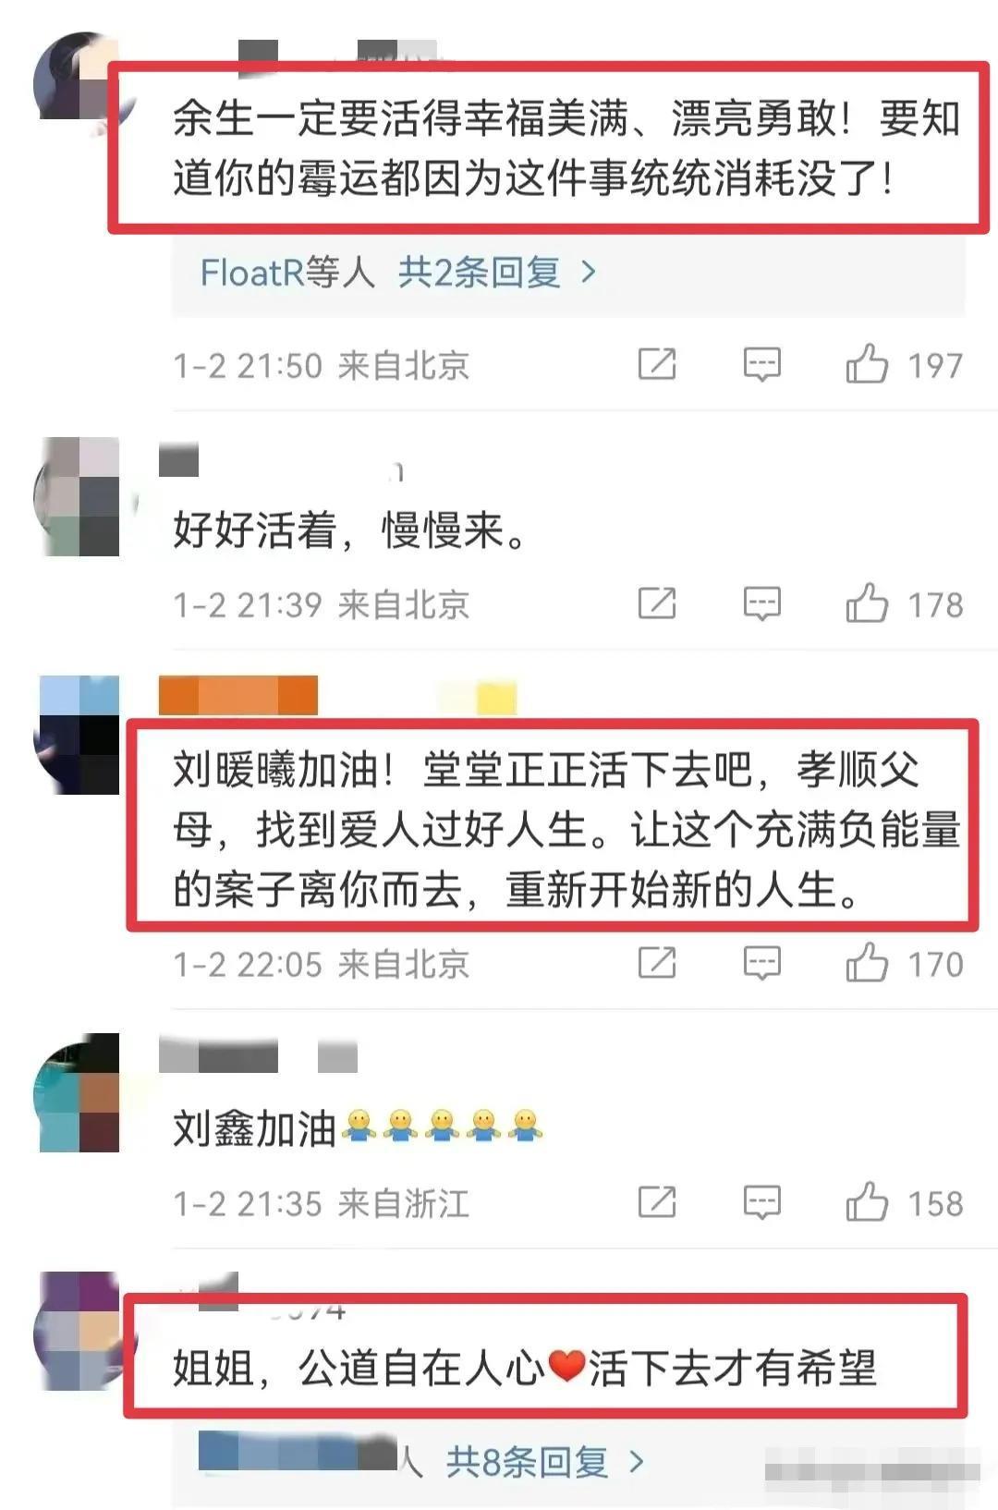
Task: Like the 刘鑫加油 comment
Action: (866, 1202)
